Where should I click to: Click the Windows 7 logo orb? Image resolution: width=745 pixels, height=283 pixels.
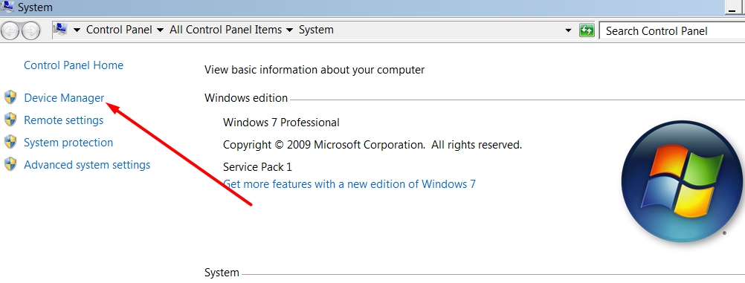[x=682, y=181]
